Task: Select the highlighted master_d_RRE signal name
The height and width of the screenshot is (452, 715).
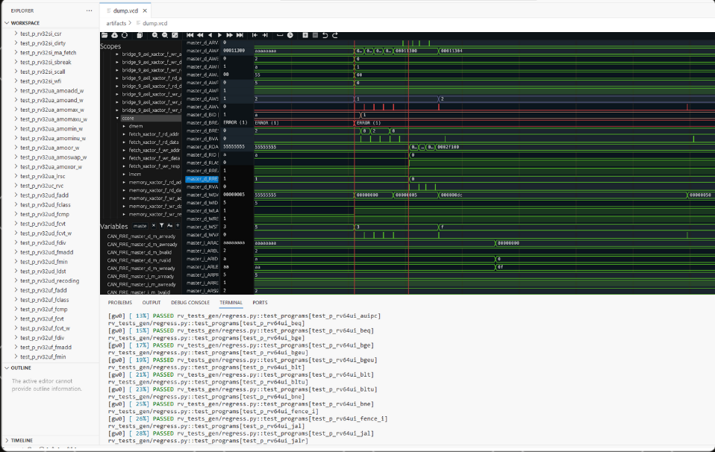Action: click(x=202, y=179)
